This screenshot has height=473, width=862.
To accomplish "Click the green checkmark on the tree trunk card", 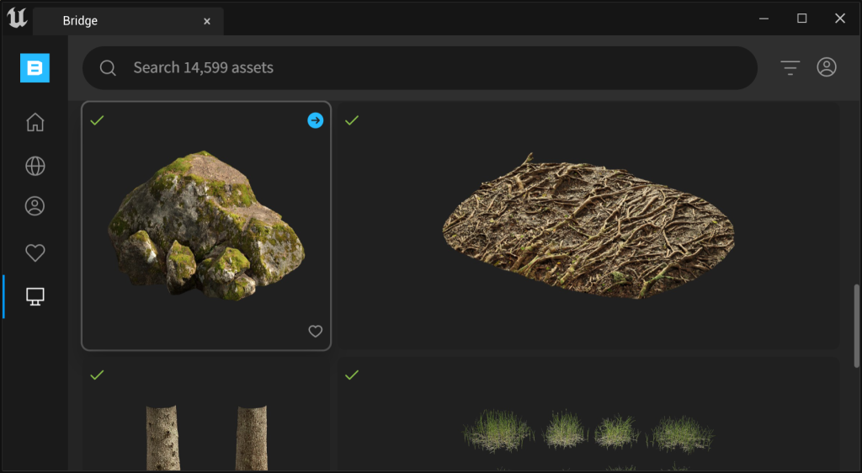I will [98, 375].
